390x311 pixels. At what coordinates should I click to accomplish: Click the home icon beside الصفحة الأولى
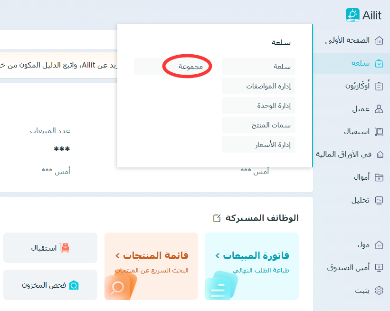point(379,40)
